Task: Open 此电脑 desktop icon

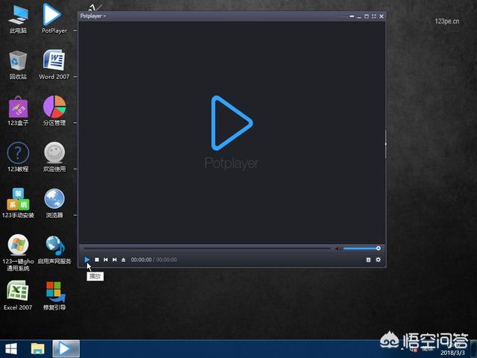Action: [x=18, y=19]
